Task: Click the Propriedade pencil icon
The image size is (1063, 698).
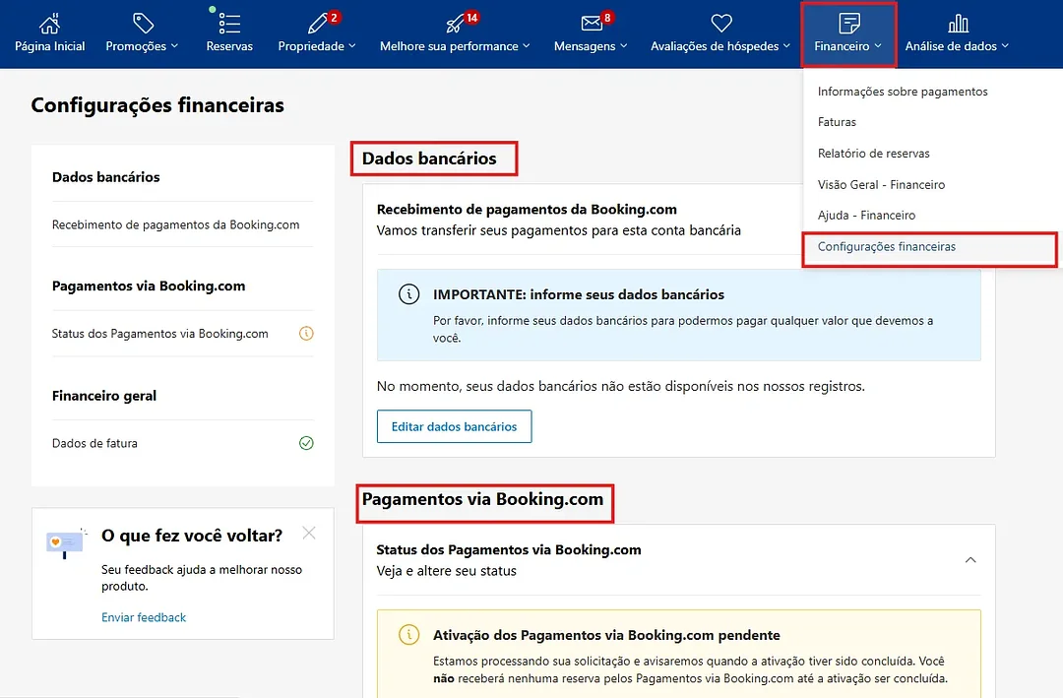Action: 317,24
